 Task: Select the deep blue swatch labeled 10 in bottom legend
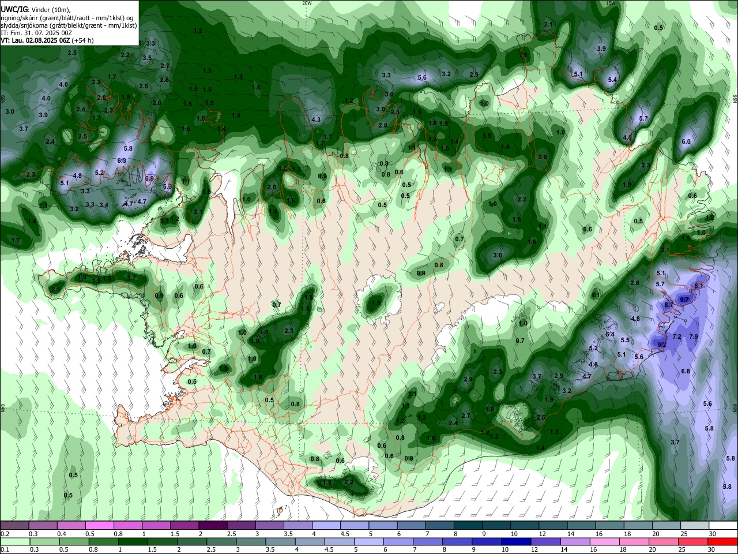(x=515, y=542)
